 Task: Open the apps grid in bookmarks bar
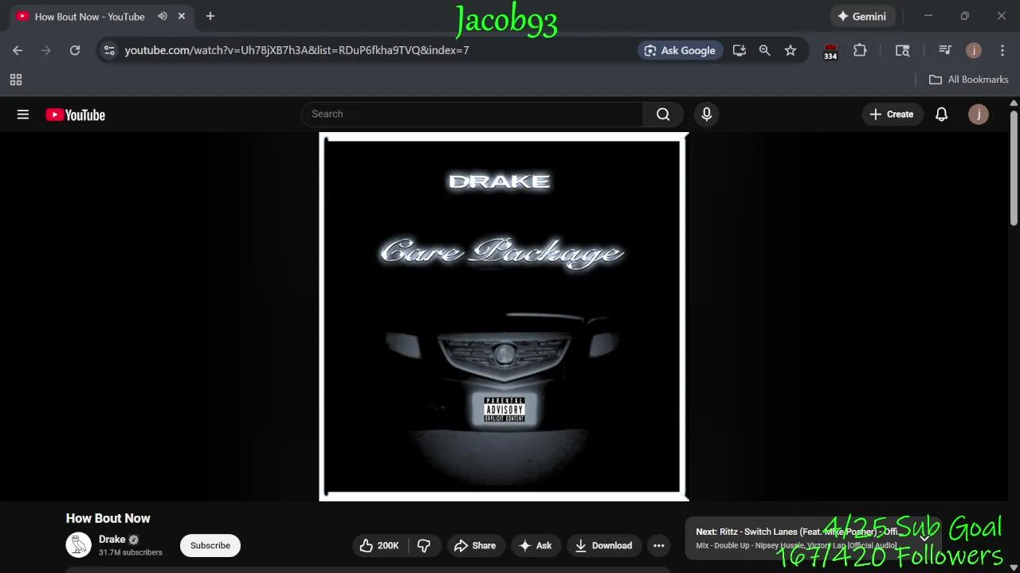pyautogui.click(x=16, y=80)
